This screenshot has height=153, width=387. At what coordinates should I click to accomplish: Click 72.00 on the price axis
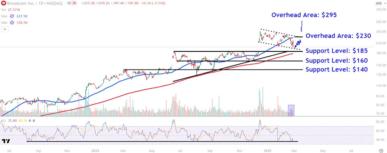(380, 114)
